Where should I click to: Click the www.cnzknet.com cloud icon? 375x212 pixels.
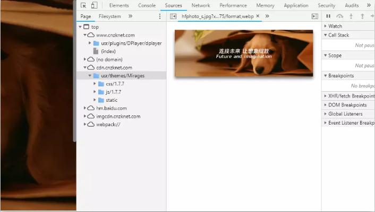[91, 35]
